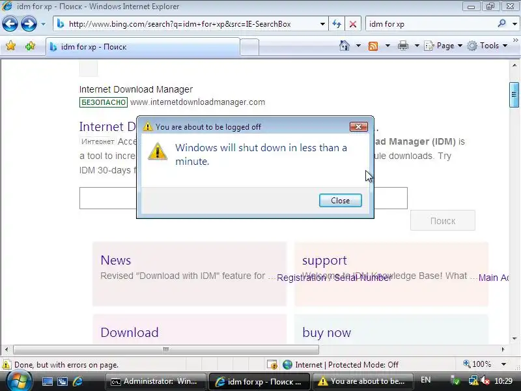Open the News sublink
Viewport: 521px width, 391px height.
pos(116,260)
